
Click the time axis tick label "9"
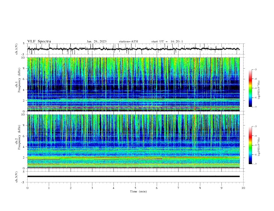point(221,188)
